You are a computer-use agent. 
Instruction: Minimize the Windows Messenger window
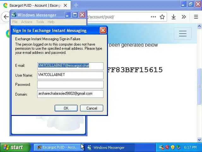[67, 15]
